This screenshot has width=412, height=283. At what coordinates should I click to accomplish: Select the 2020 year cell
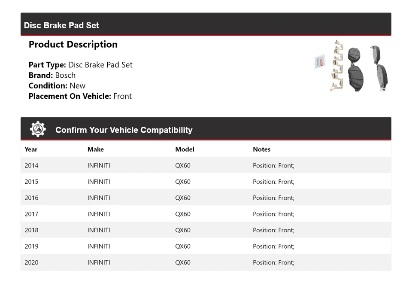click(31, 262)
